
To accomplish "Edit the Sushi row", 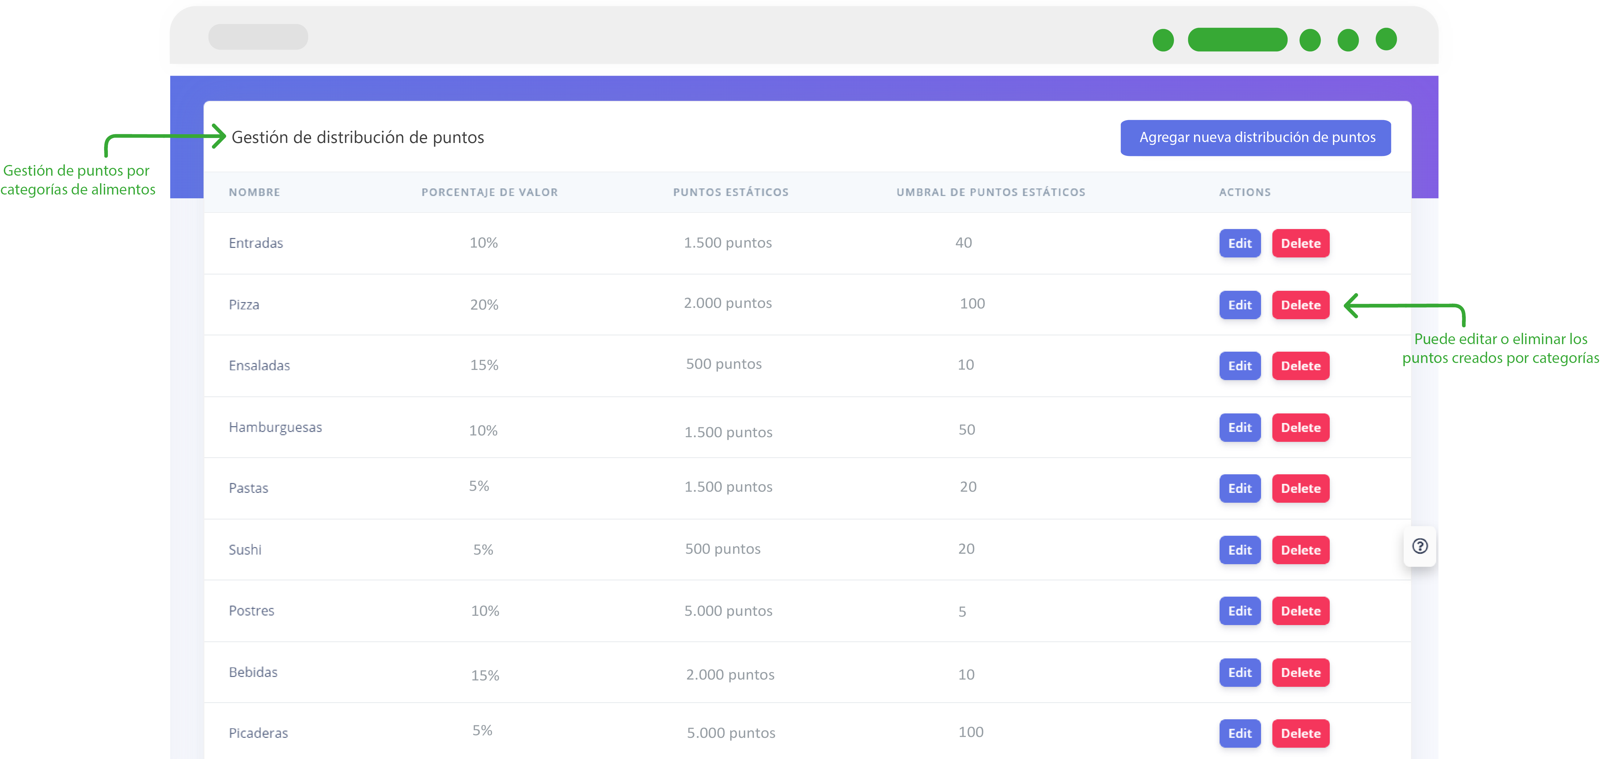I will (x=1240, y=550).
